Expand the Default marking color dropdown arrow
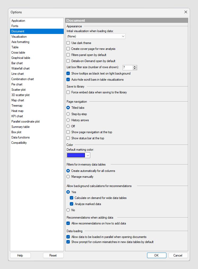 (x=88, y=155)
